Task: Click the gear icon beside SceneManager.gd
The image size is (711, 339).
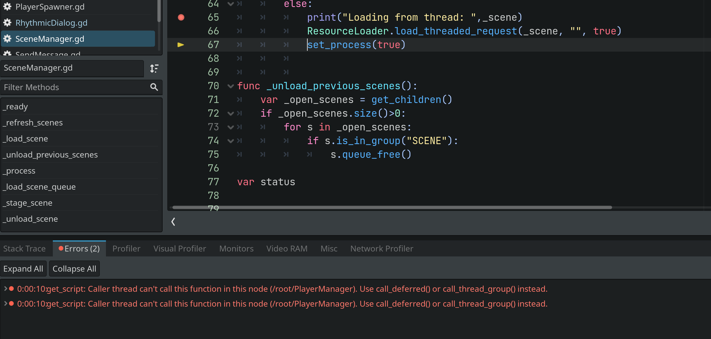Action: pyautogui.click(x=7, y=39)
